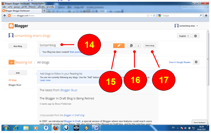Image resolution: width=211 pixels, height=133 pixels.
Task: Collapse the Reading list orange arrow
Action: coord(11,62)
